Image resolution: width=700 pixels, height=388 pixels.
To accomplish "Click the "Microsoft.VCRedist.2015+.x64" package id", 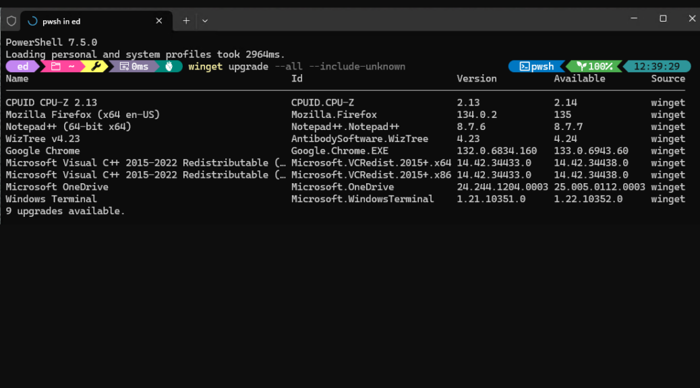I will pos(371,163).
